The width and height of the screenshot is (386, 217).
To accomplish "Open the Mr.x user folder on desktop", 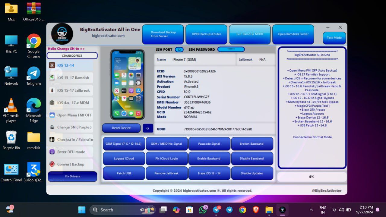I will 11,12.
